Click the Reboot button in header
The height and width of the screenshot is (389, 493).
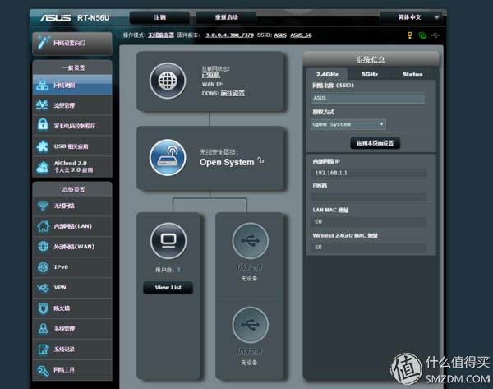point(227,17)
